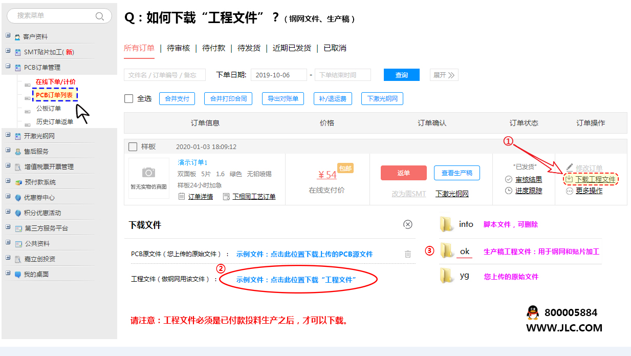
Task: Expand the 展开 advanced filter options
Action: click(444, 75)
